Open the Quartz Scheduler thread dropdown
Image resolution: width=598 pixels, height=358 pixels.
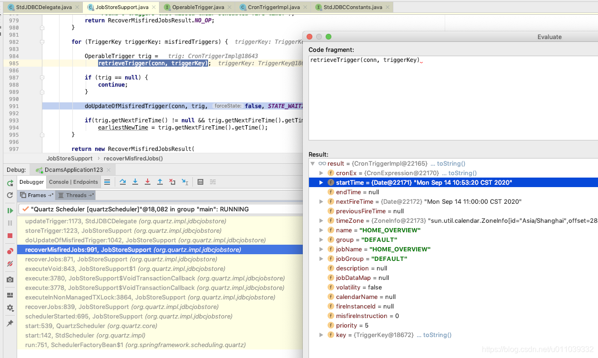(x=160, y=209)
